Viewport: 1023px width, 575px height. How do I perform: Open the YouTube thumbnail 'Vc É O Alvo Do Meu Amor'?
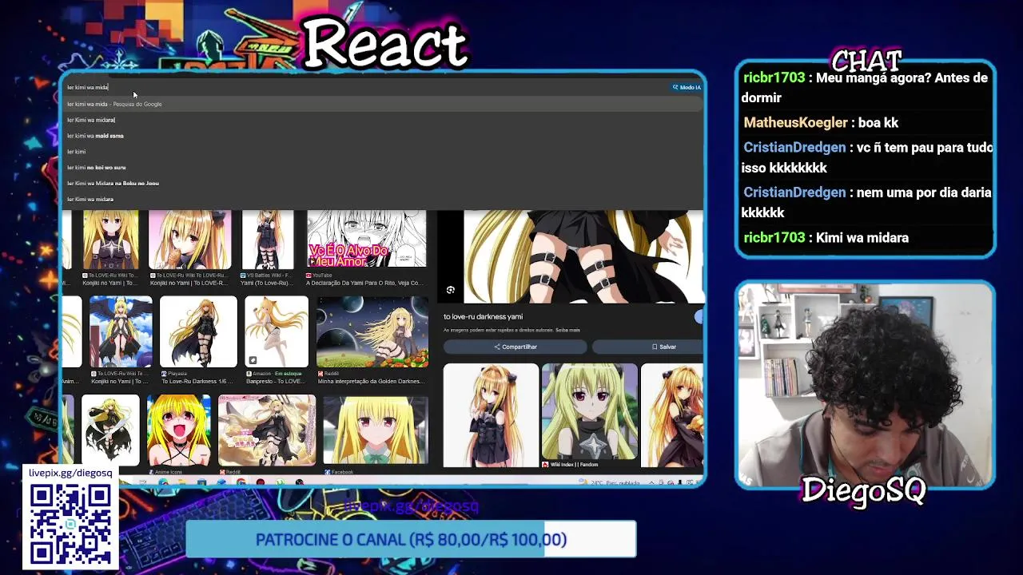pyautogui.click(x=367, y=239)
